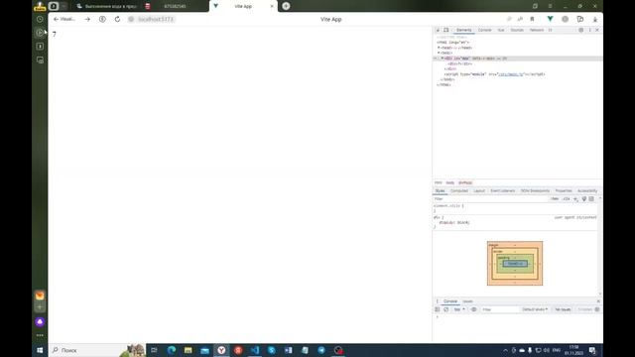Close the bottom drawer

(x=598, y=301)
